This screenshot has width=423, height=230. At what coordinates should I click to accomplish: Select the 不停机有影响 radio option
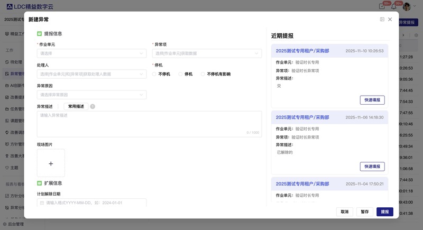click(203, 74)
